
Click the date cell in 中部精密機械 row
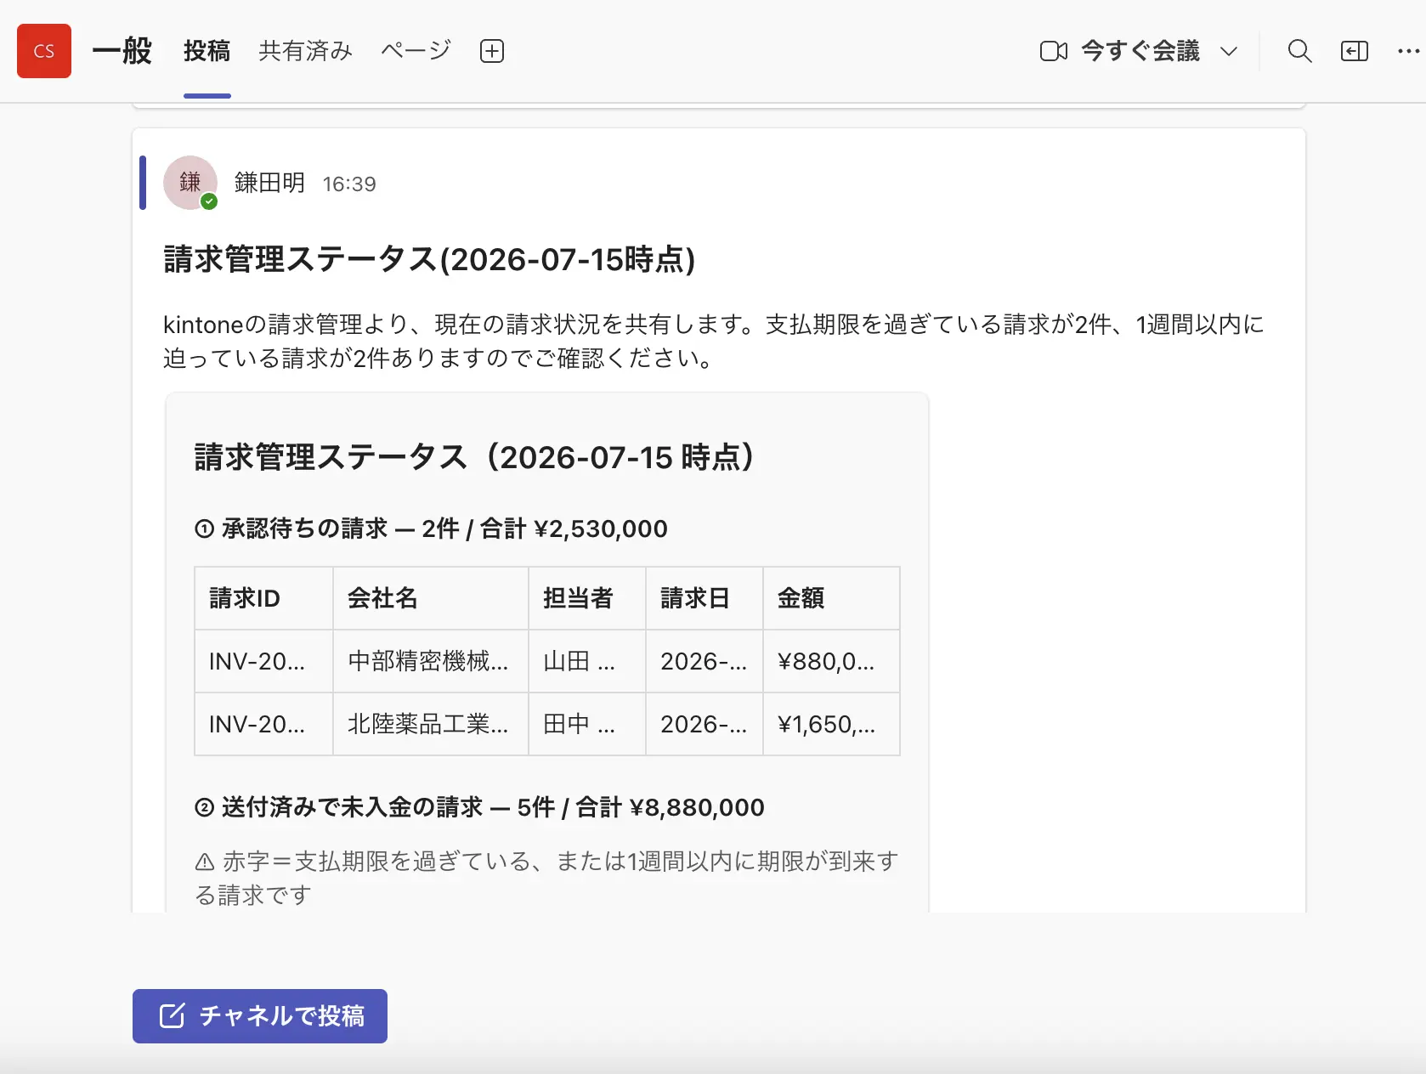click(x=704, y=661)
